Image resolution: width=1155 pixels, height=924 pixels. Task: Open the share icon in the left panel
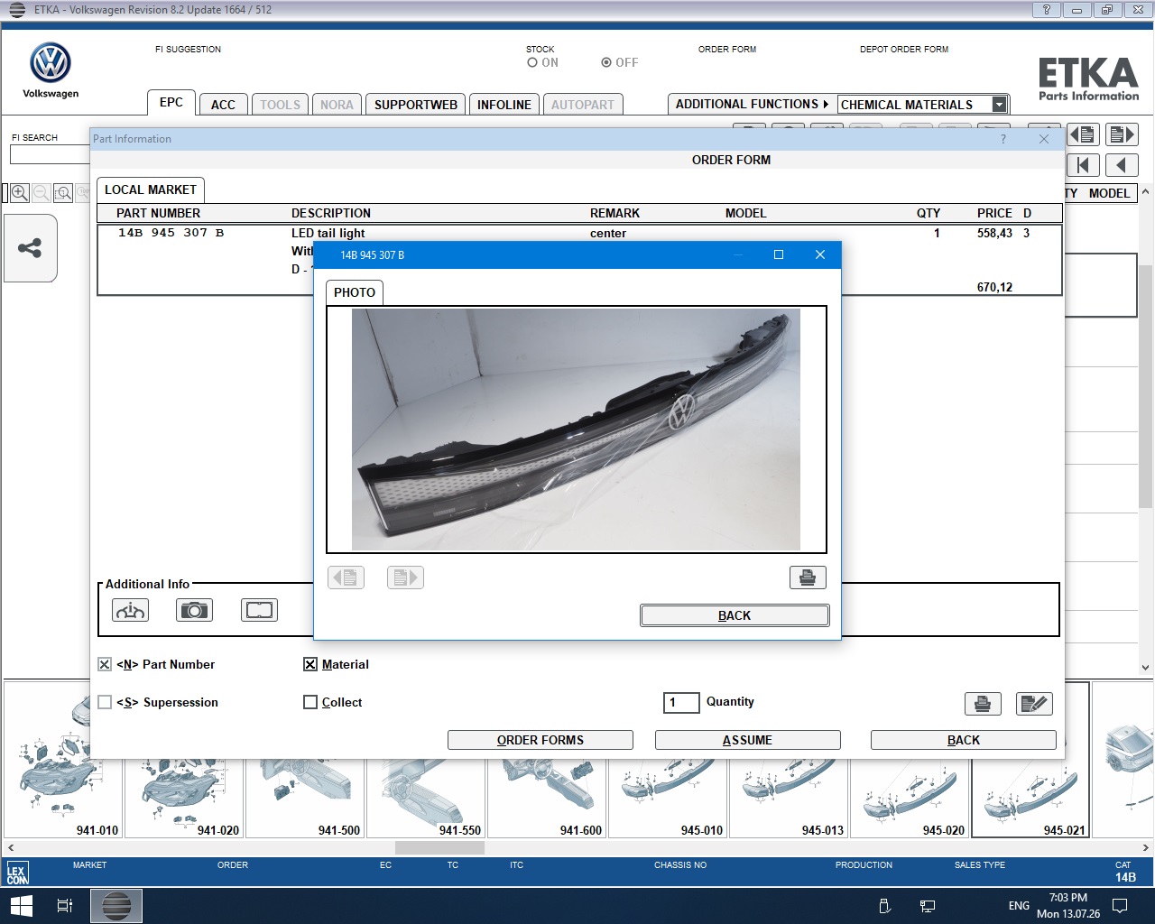pos(30,248)
